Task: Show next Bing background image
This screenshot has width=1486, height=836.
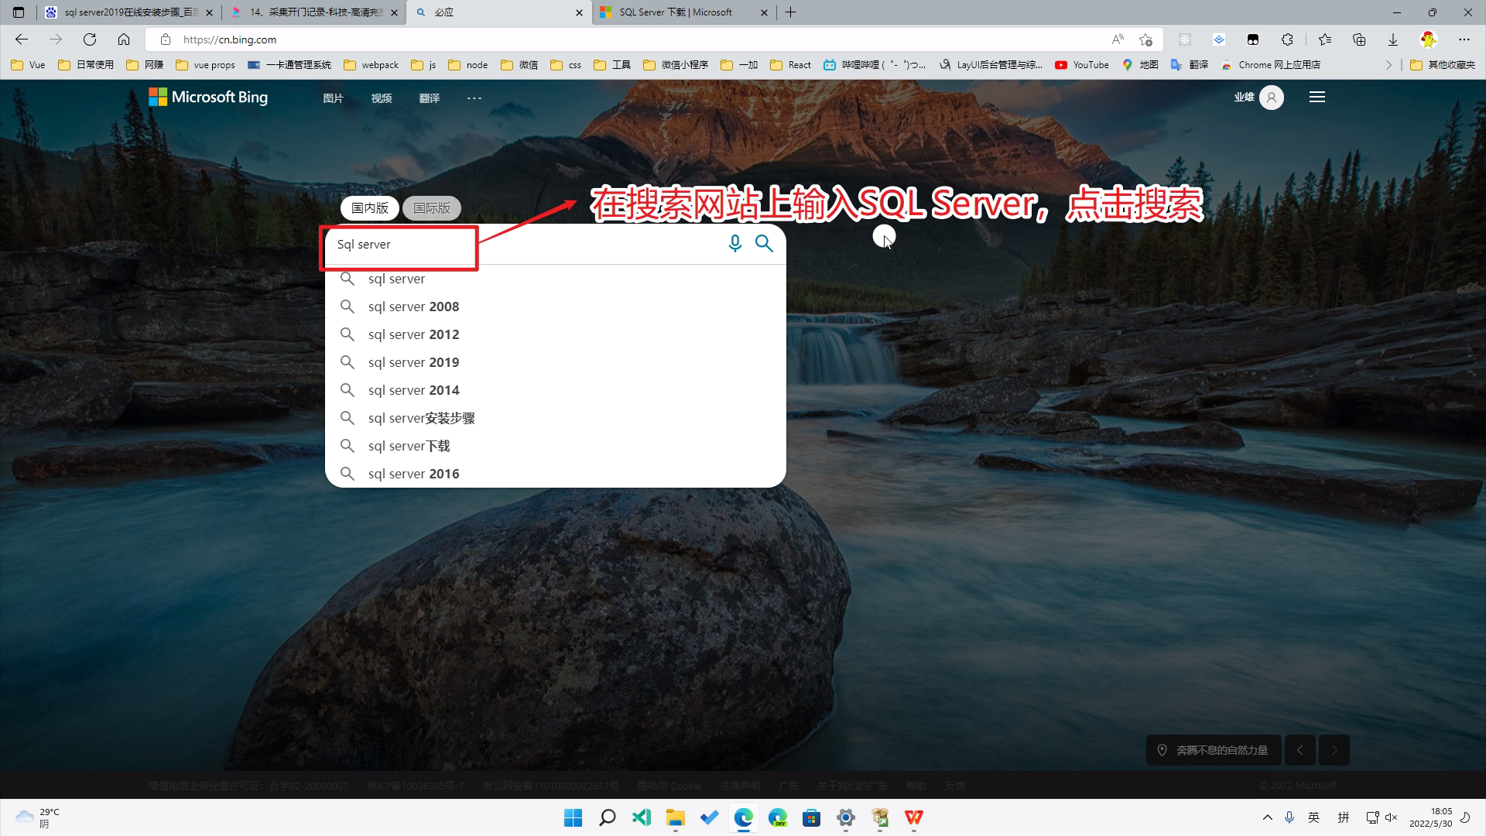Action: click(x=1334, y=750)
